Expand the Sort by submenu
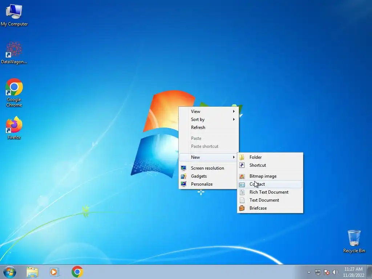This screenshot has height=279, width=372. pyautogui.click(x=209, y=119)
